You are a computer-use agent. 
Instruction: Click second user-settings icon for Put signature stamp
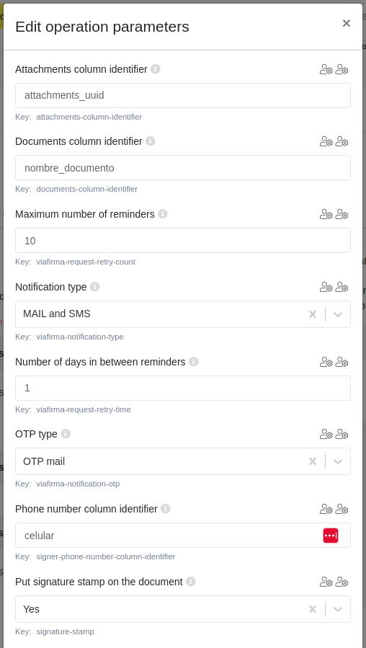point(342,582)
